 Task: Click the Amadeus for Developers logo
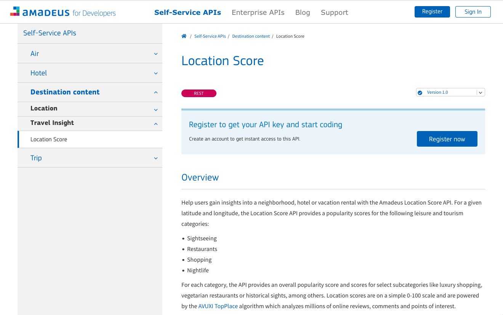[x=63, y=12]
